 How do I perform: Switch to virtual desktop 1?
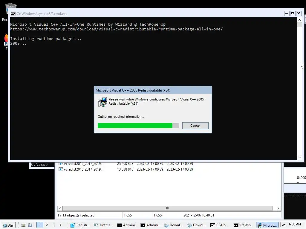tap(40, 225)
